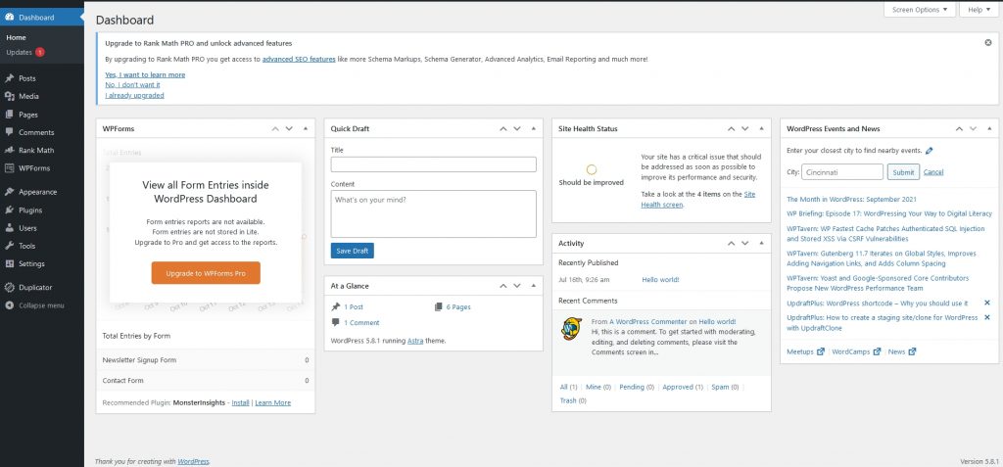This screenshot has width=1003, height=467.
Task: Dismiss the Rank Math PRO notice
Action: tap(987, 43)
